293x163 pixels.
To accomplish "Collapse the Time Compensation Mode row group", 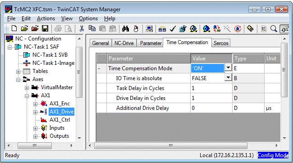I will [x=99, y=68].
